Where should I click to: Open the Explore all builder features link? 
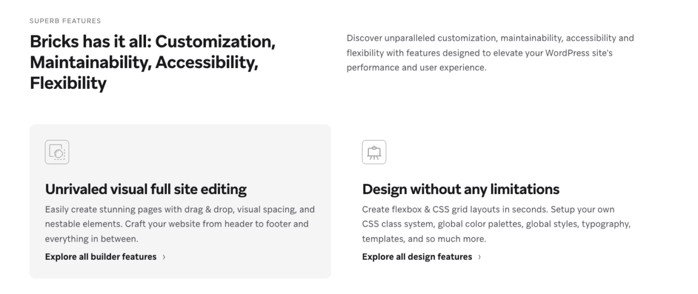[x=101, y=257]
